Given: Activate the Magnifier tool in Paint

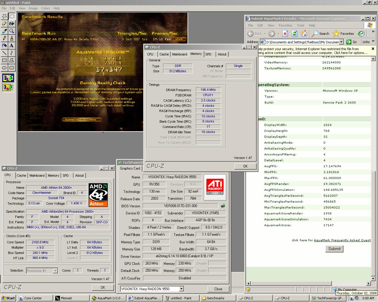Looking at the screenshot, I should tap(12, 31).
